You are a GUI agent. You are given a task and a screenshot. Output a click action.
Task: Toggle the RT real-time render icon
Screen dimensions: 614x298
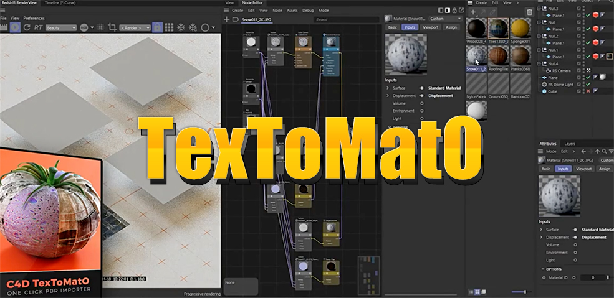coord(39,27)
